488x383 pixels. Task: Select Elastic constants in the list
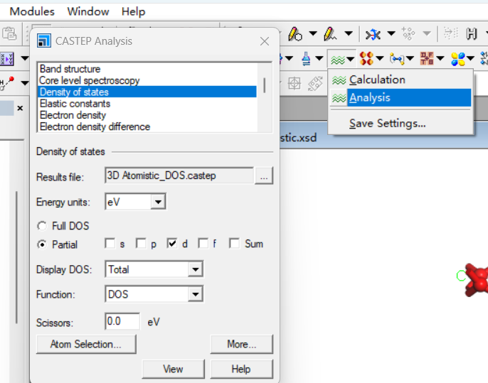(x=147, y=104)
